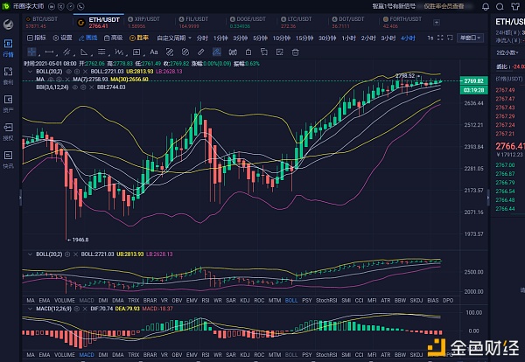
Task: Switch to the BTC/USDT tab
Action: click(x=43, y=18)
